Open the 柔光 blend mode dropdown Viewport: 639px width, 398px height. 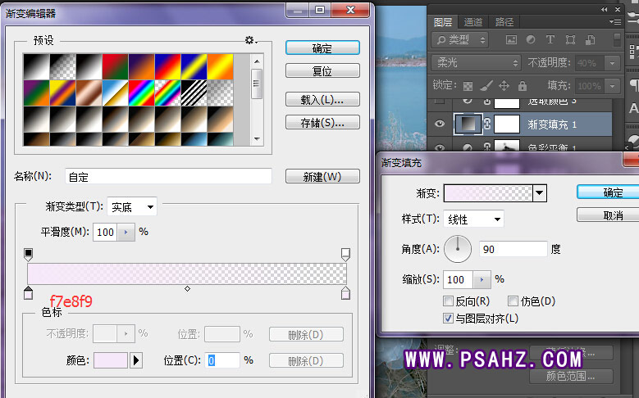point(476,63)
